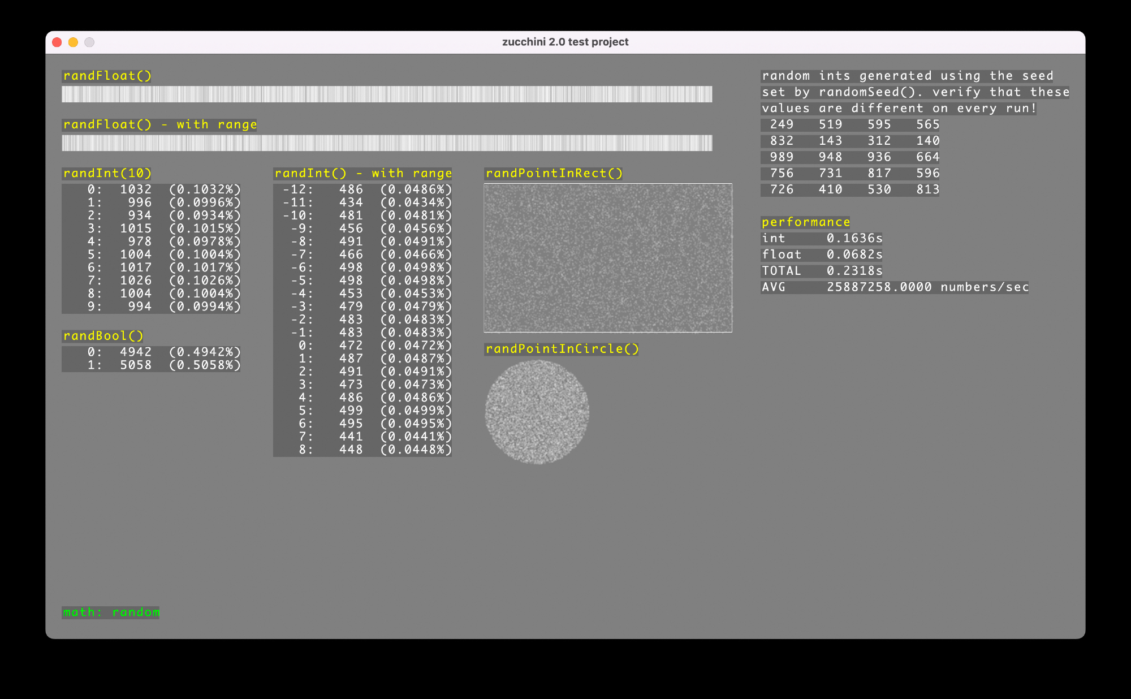Click the randPointInRect() noise rectangle
This screenshot has height=699, width=1131.
click(608, 258)
